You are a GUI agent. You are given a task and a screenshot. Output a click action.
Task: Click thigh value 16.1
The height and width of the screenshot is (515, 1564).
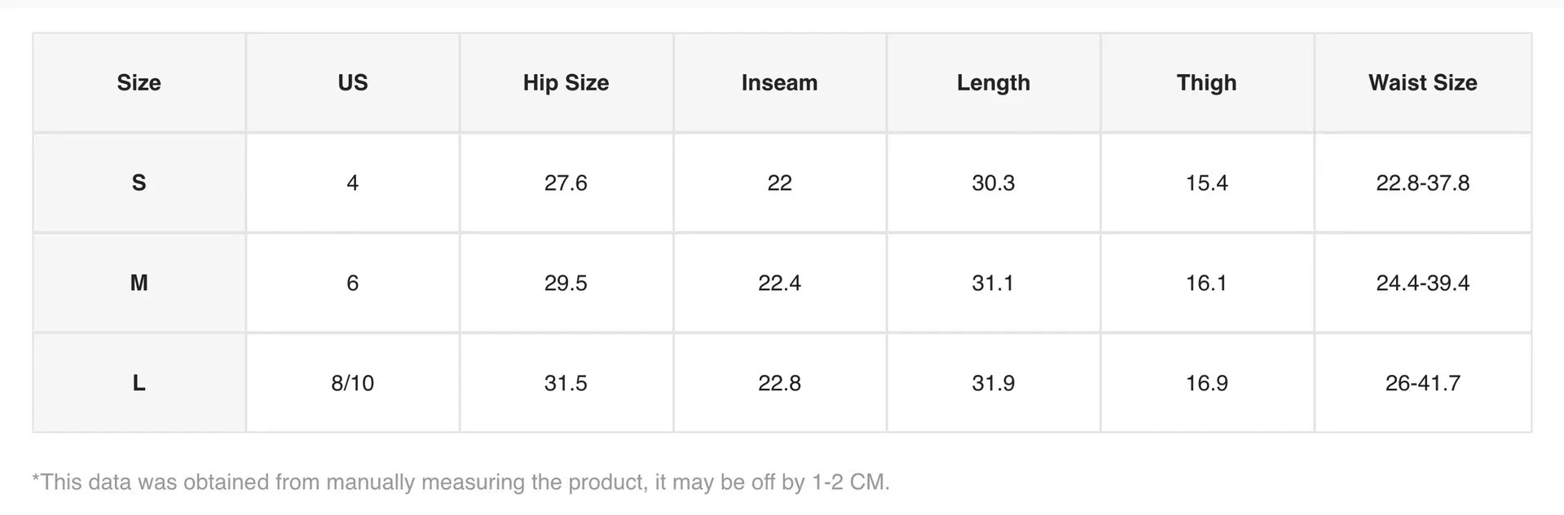pyautogui.click(x=1206, y=283)
